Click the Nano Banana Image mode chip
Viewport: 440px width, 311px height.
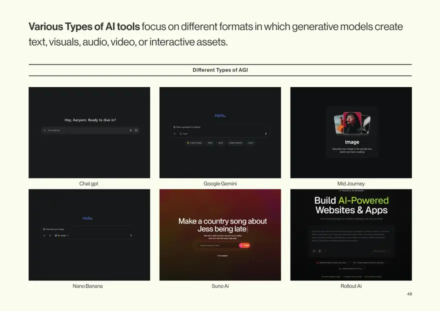coord(61,235)
